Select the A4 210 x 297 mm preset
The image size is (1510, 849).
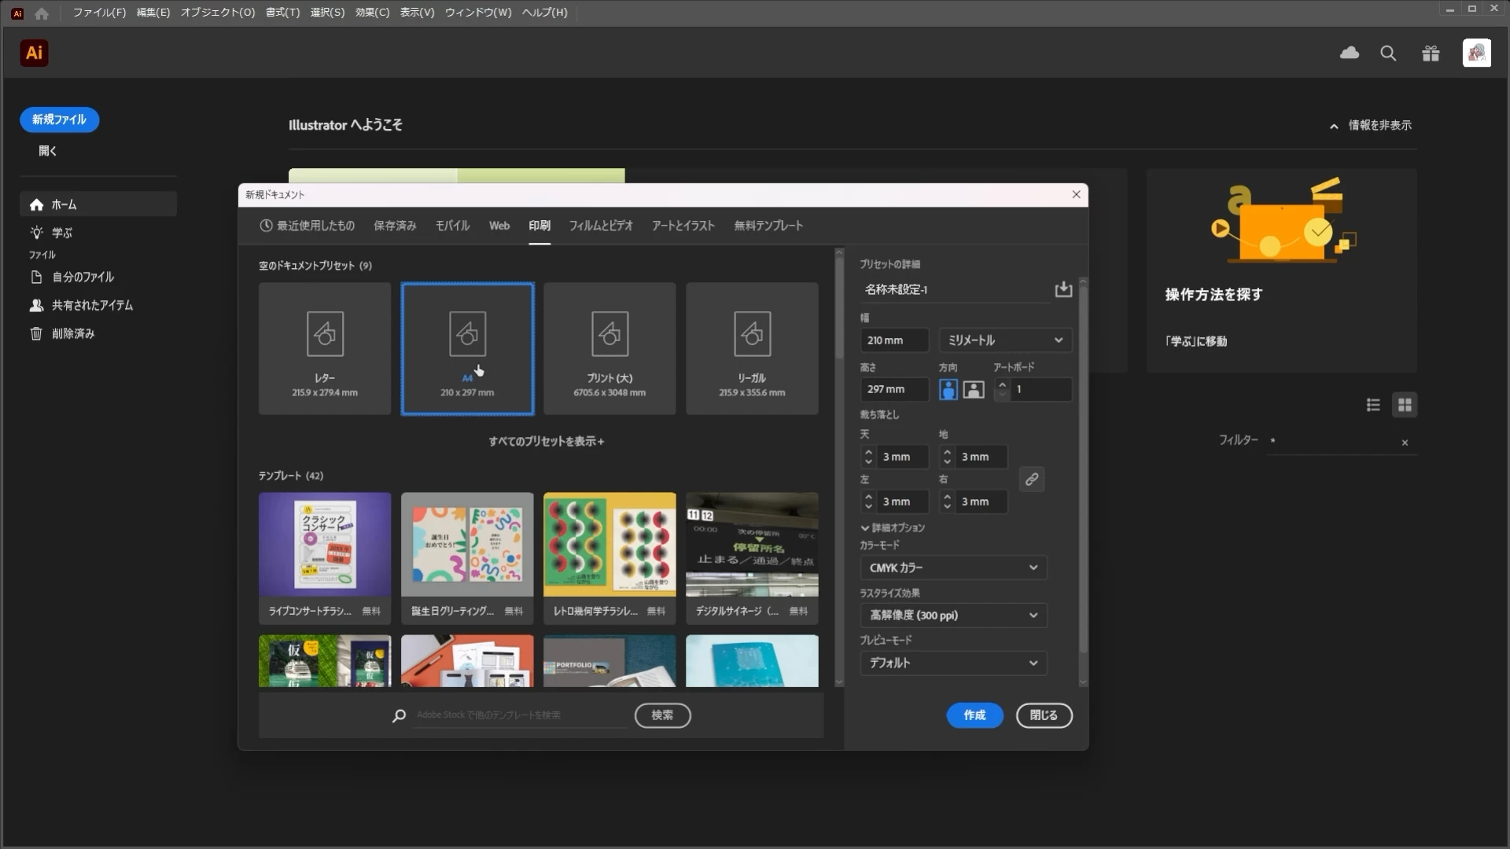click(467, 348)
